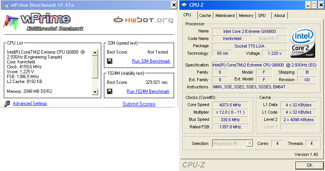The height and width of the screenshot is (171, 325).
Task: Click the Name field Intel Core 2 Extreme QX6800
Action: click(250, 31)
